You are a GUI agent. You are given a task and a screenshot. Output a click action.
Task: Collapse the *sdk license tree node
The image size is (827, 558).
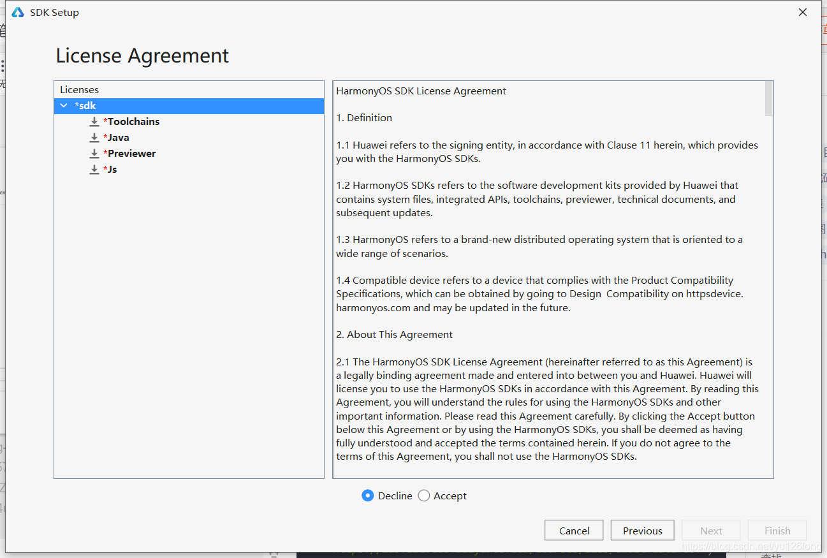(64, 106)
